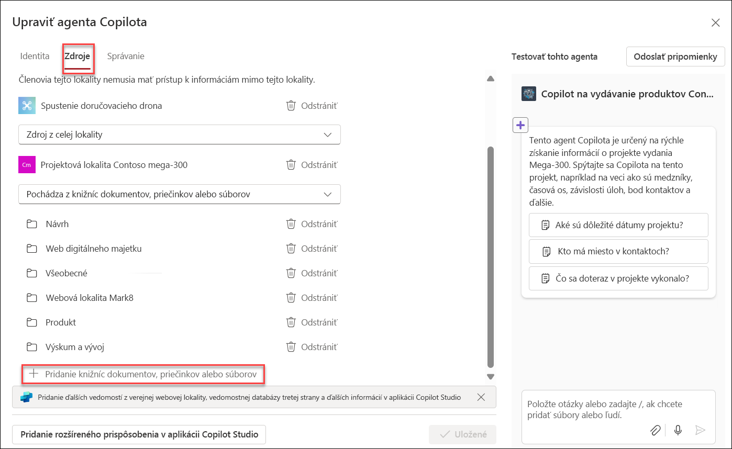Click Odstrániť text for Produkt
The width and height of the screenshot is (732, 449).
(x=319, y=322)
